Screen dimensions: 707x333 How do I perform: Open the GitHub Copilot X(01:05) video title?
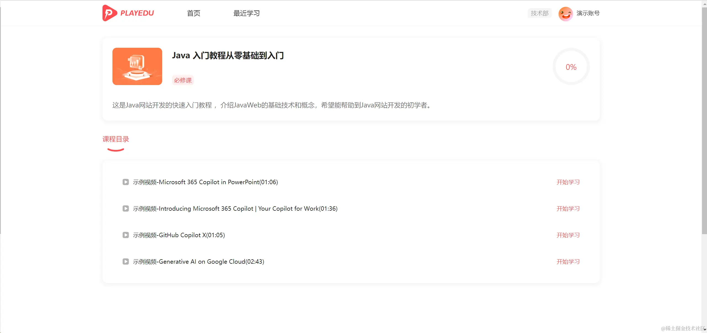(179, 235)
